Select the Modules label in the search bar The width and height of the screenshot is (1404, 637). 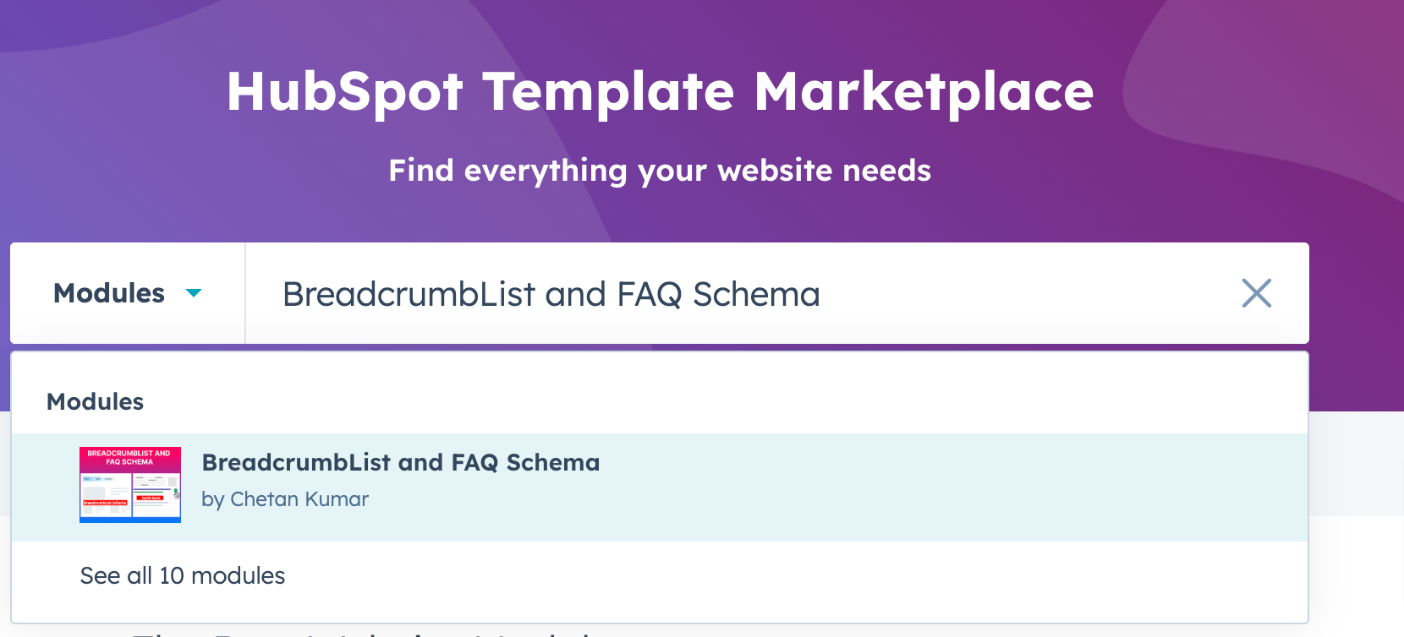(109, 293)
